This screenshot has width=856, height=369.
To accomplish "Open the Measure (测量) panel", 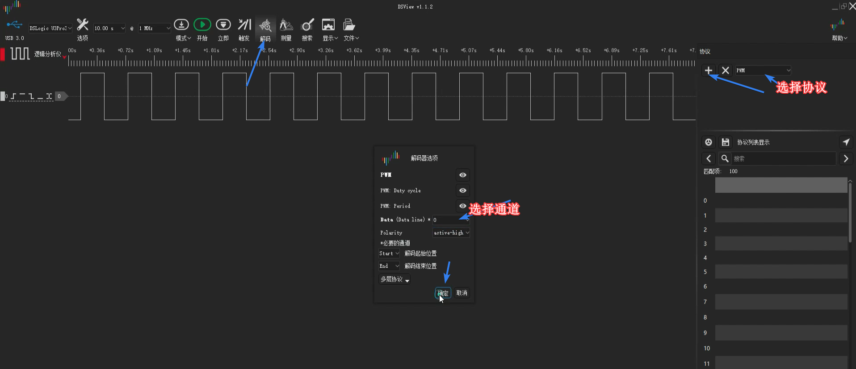I will coord(286,25).
